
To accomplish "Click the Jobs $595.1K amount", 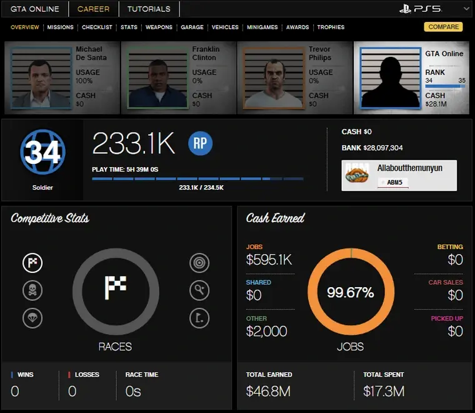I will tap(269, 260).
